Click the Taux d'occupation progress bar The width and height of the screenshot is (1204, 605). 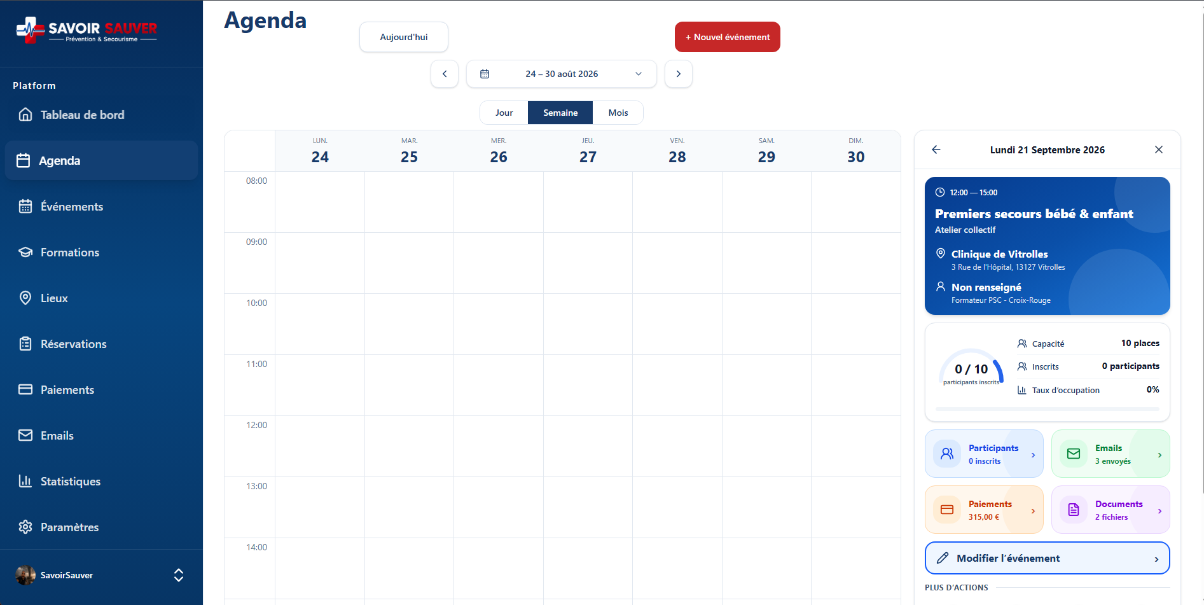coord(1048,409)
